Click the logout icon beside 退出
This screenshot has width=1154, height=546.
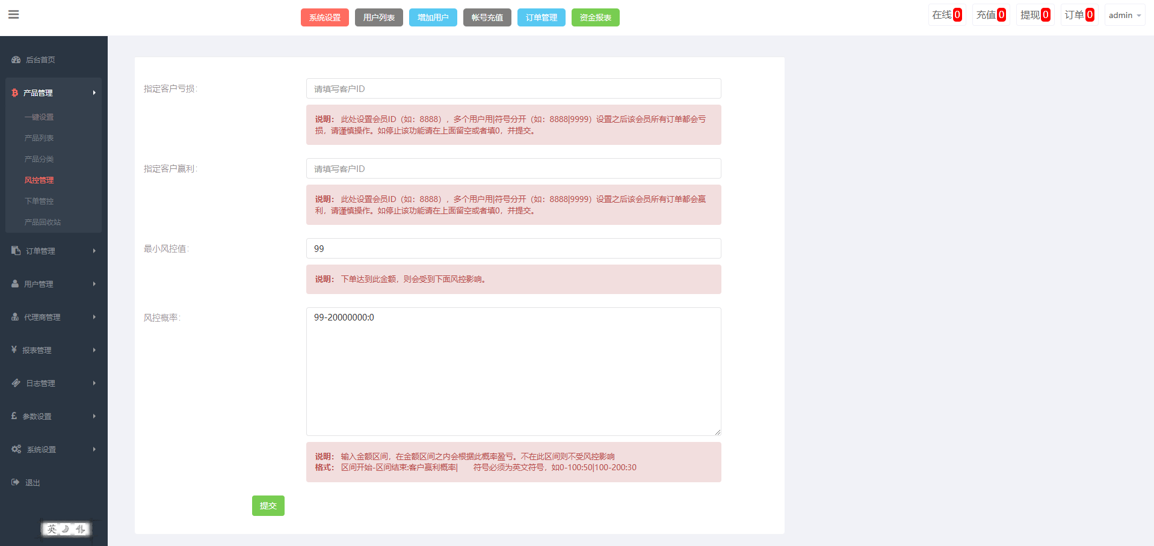point(16,482)
